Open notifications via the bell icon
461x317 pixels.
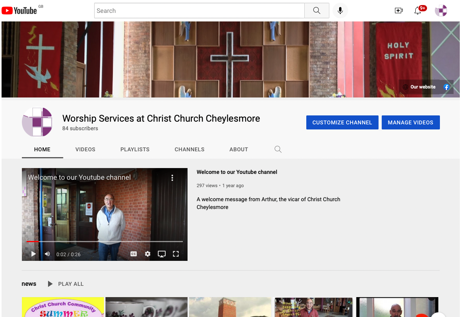(x=418, y=11)
